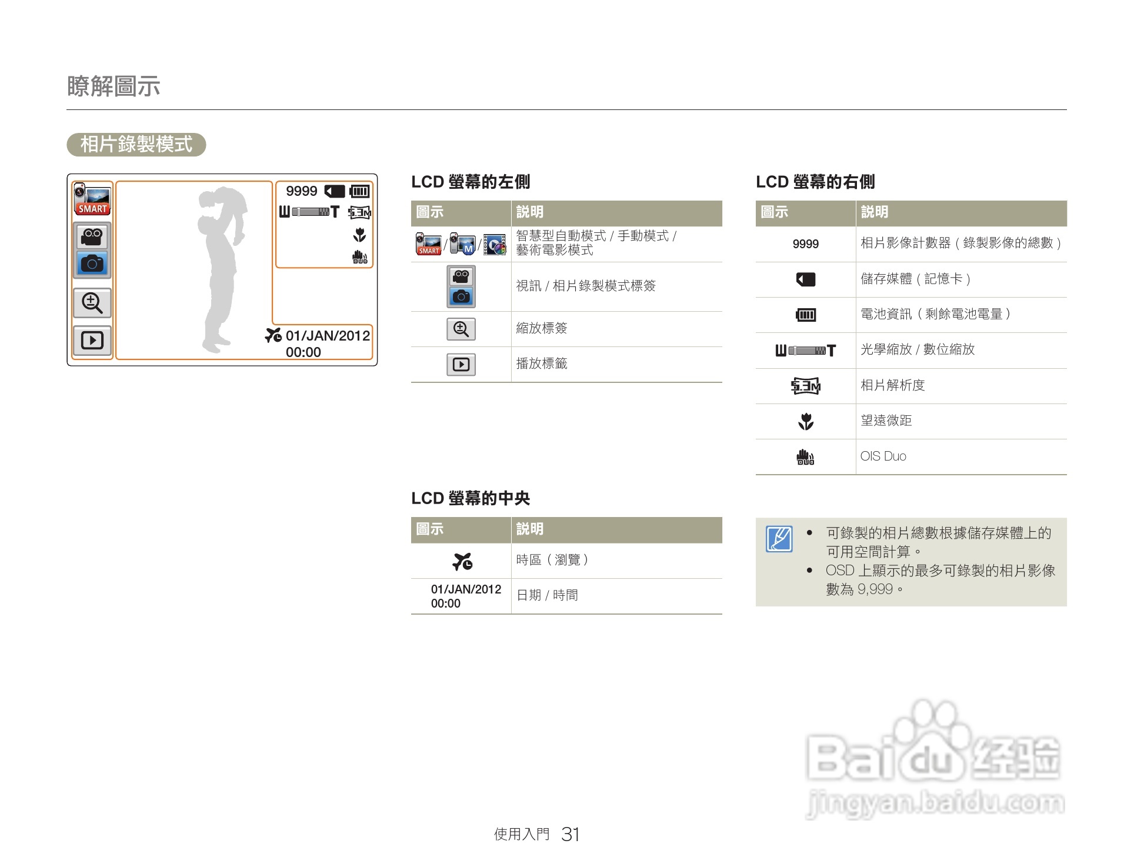
Task: Click the SMART auto mode icon on LCD
Action: pos(92,199)
